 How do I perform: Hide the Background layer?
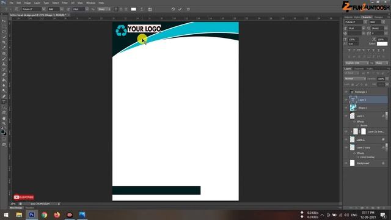pyautogui.click(x=346, y=163)
